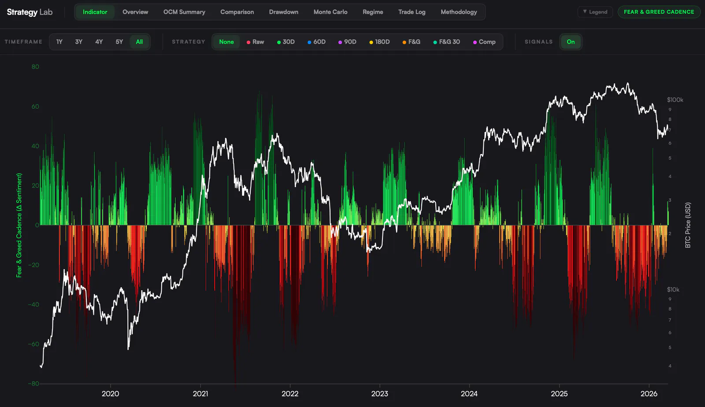705x407 pixels.
Task: Click the $10k price axis label
Action: click(673, 289)
